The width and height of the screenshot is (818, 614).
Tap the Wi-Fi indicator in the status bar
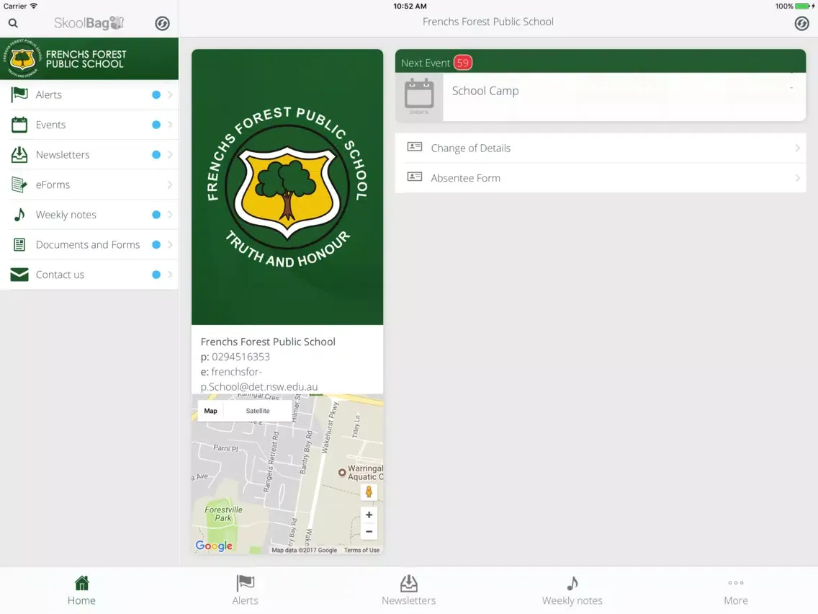pyautogui.click(x=34, y=6)
